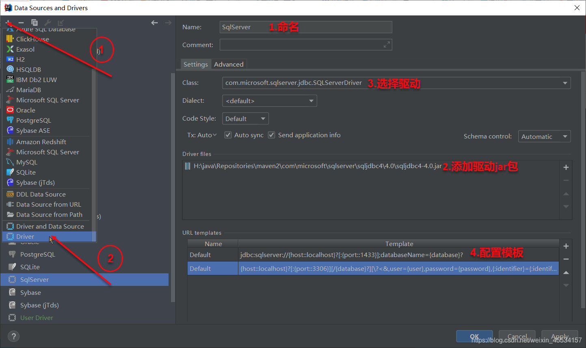The height and width of the screenshot is (348, 586).
Task: Choose Driver in the add popup menu
Action: pyautogui.click(x=50, y=236)
